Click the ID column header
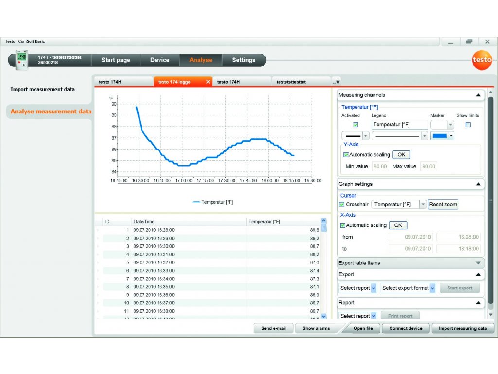This screenshot has height=374, width=498. tap(117, 222)
